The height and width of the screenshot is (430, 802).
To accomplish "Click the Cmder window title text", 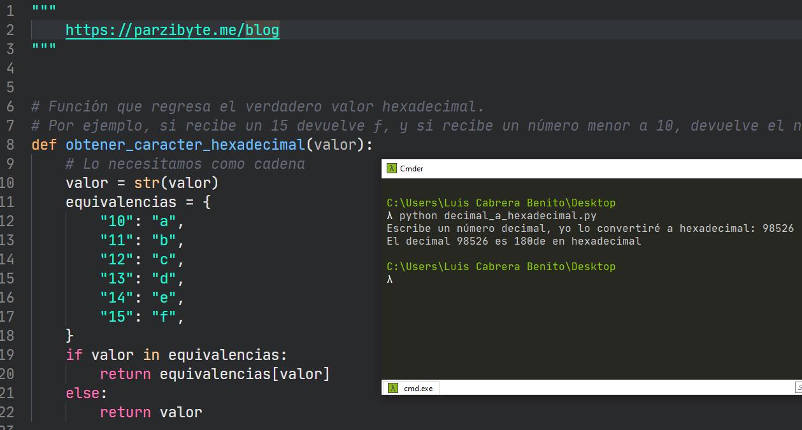I will [412, 169].
